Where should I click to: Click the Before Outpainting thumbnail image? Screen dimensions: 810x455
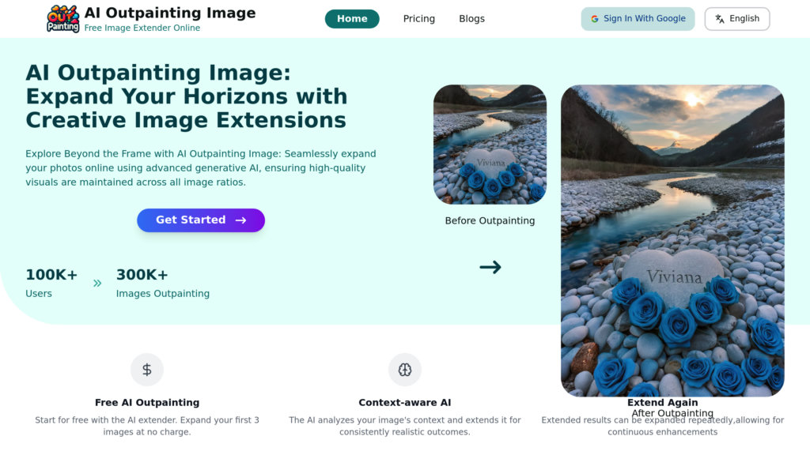coord(490,145)
